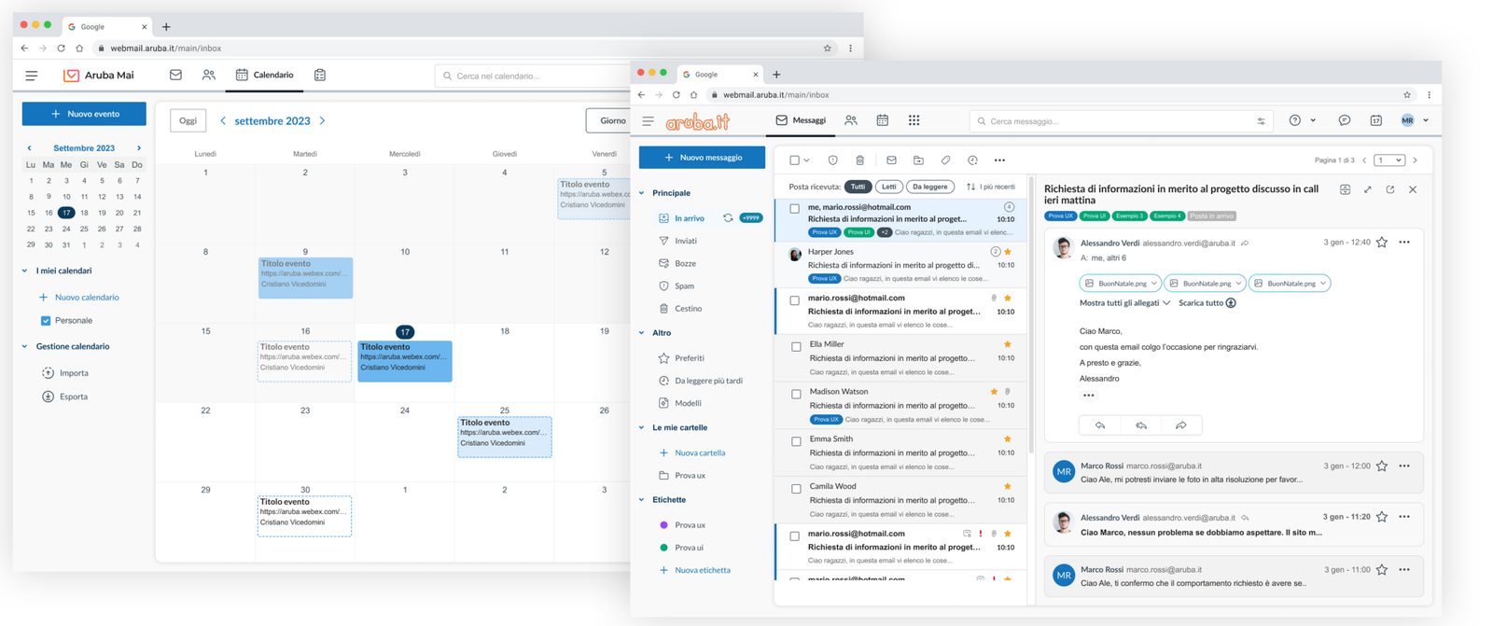
Task: Filter inbox by Letti
Action: click(889, 187)
